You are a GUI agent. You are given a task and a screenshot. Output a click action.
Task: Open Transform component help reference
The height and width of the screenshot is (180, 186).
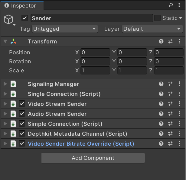(161, 42)
